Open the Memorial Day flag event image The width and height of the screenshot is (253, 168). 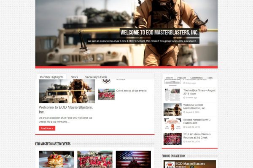[133, 159]
